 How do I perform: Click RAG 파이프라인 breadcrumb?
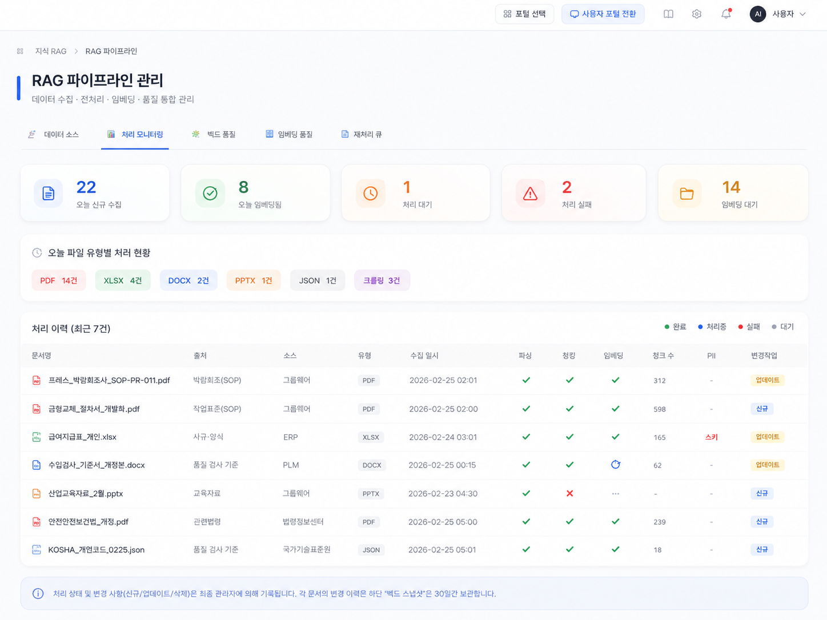coord(111,51)
